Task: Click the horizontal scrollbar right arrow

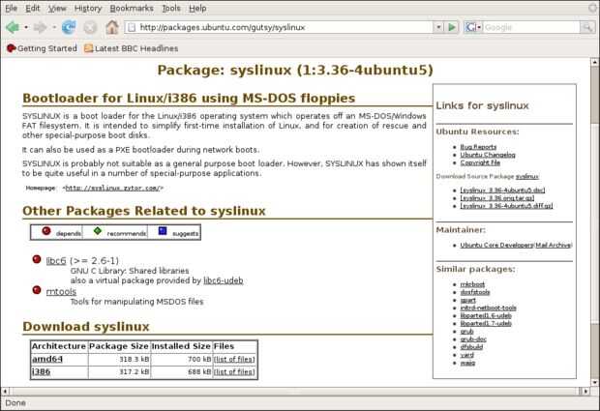Action: (585, 391)
